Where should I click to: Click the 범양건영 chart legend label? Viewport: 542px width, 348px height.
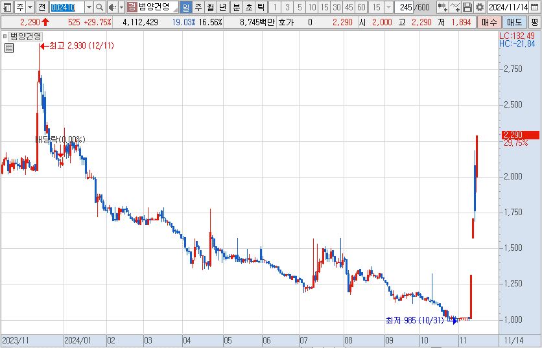click(x=25, y=36)
